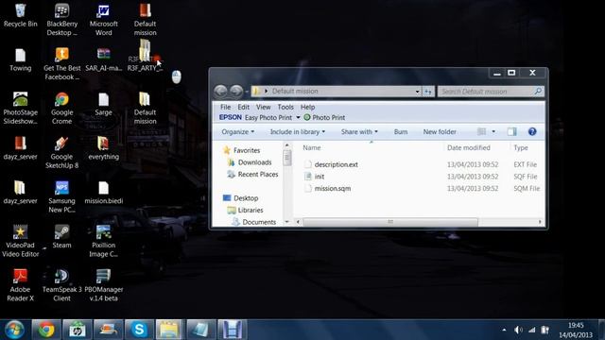
Task: Select the SAR_AI-ma archive icon
Action: point(103,59)
